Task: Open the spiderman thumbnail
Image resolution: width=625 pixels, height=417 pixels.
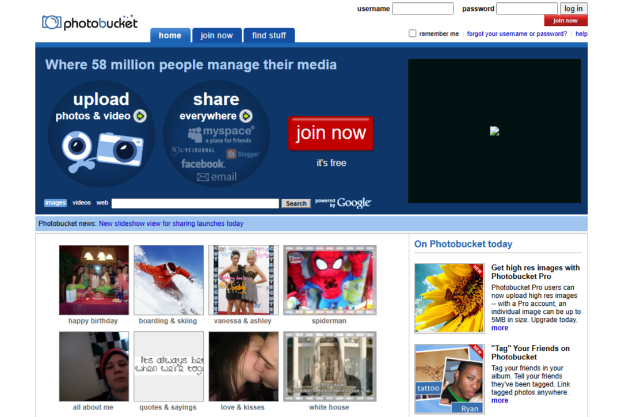Action: pyautogui.click(x=330, y=280)
